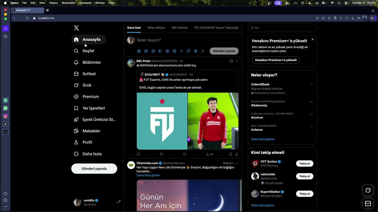Open Instagram in Opera's sidebar
The width and height of the screenshot is (378, 212).
(5, 116)
